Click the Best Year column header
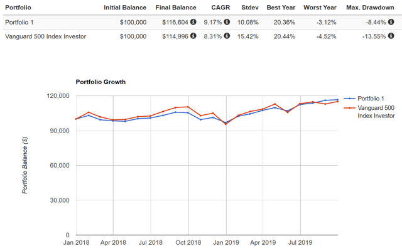This screenshot has width=402, height=248. 281,8
